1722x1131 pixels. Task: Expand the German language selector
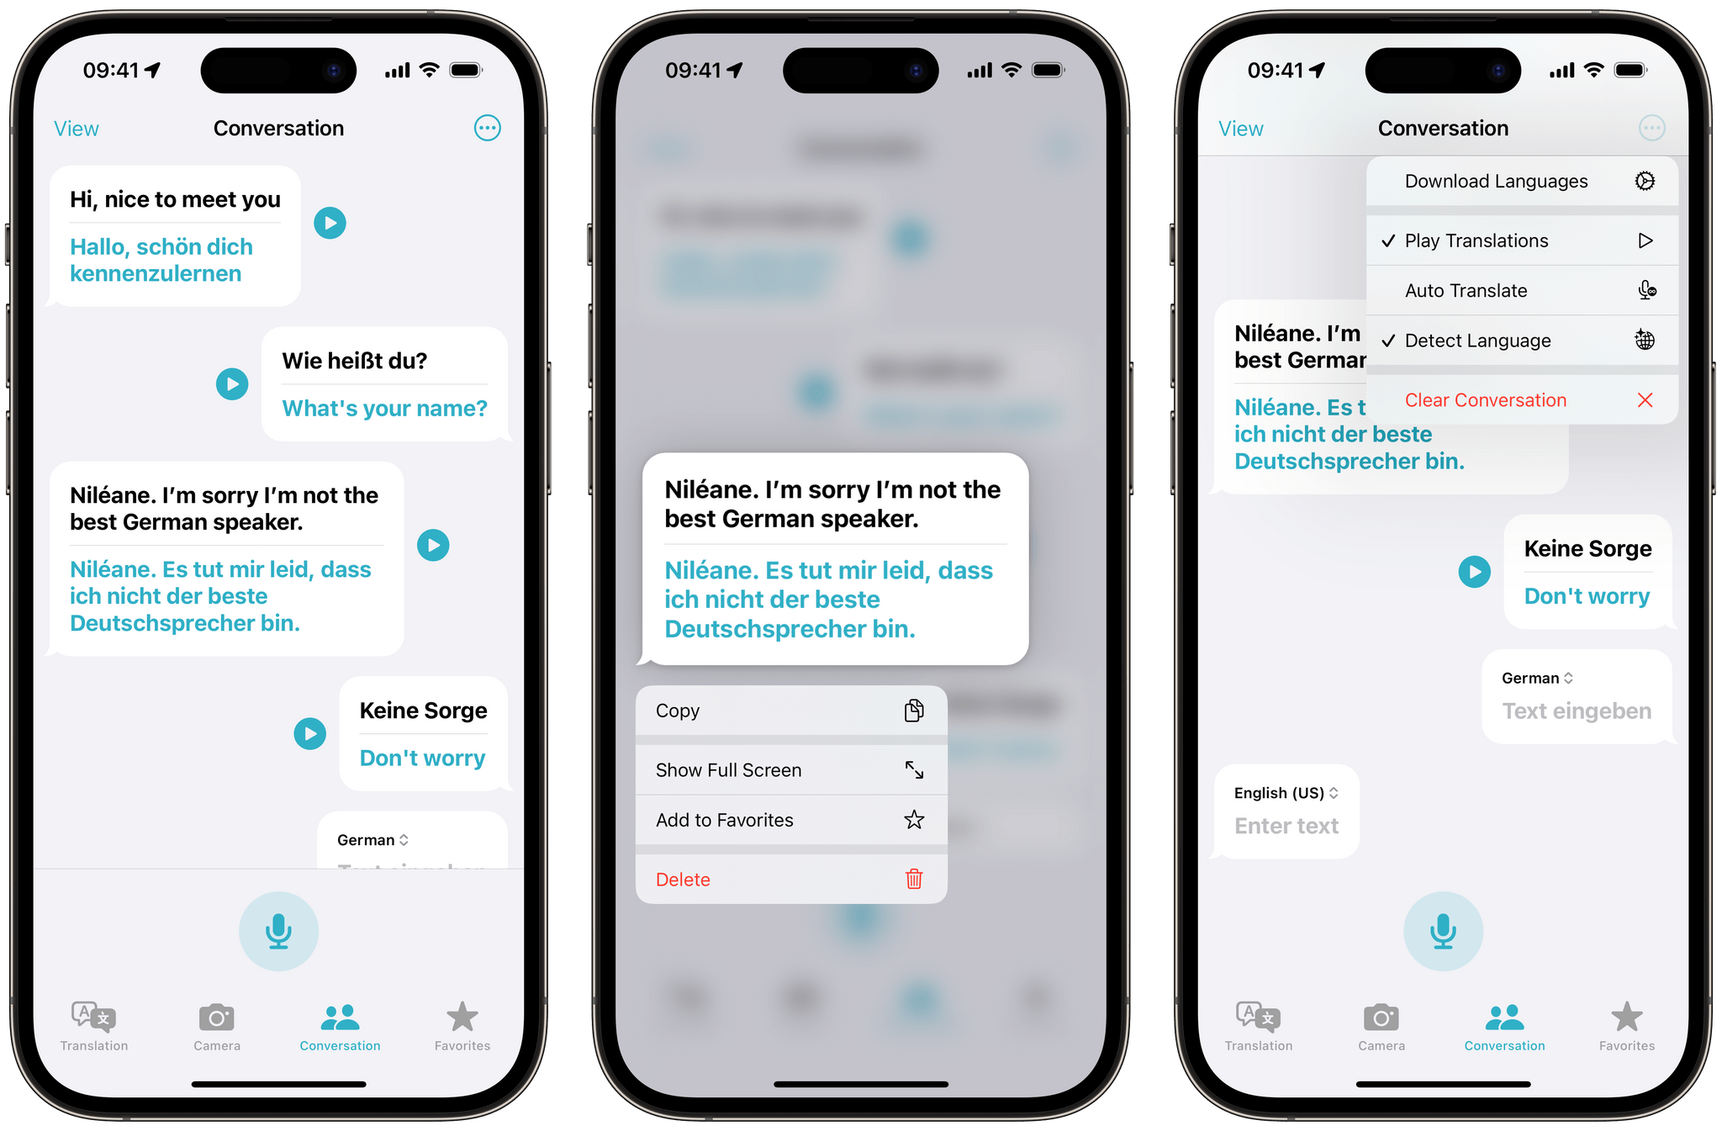click(x=1534, y=684)
